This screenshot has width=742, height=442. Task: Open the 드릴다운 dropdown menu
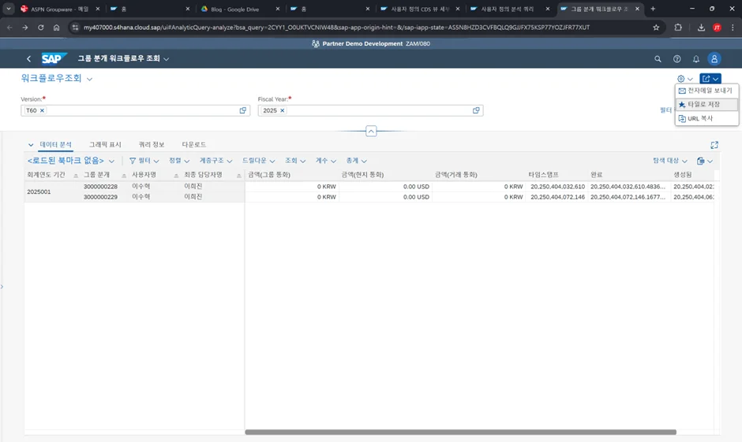[259, 161]
